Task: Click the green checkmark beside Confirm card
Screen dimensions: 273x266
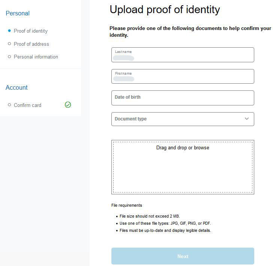Action: click(x=68, y=105)
